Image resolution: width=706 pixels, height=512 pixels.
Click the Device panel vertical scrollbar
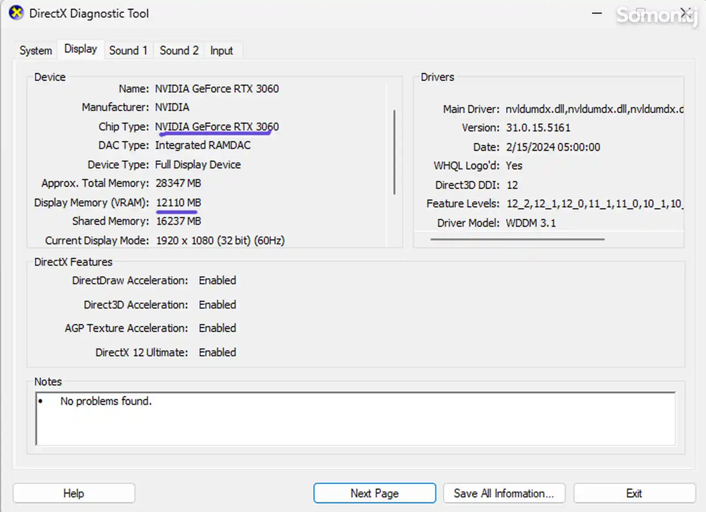(x=394, y=152)
